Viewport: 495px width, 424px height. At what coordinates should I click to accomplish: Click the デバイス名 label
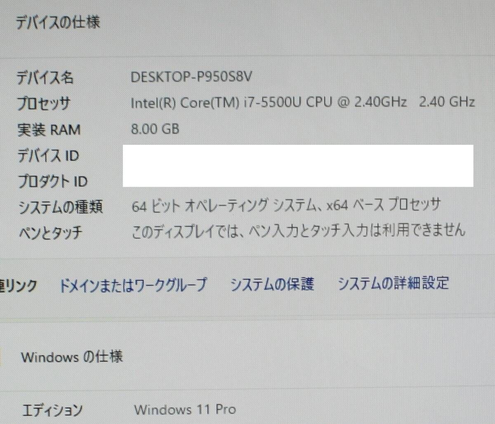(45, 77)
